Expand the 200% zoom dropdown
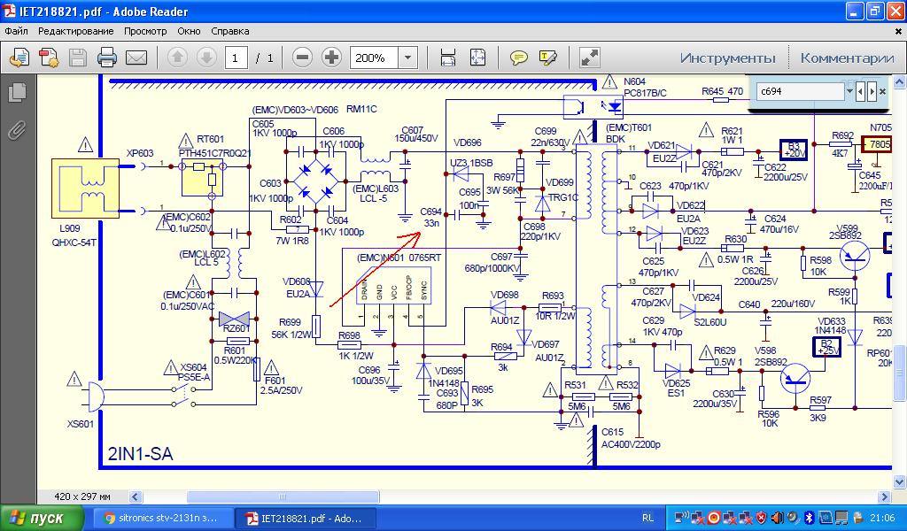Viewport: 907px width, 531px height. tap(408, 58)
